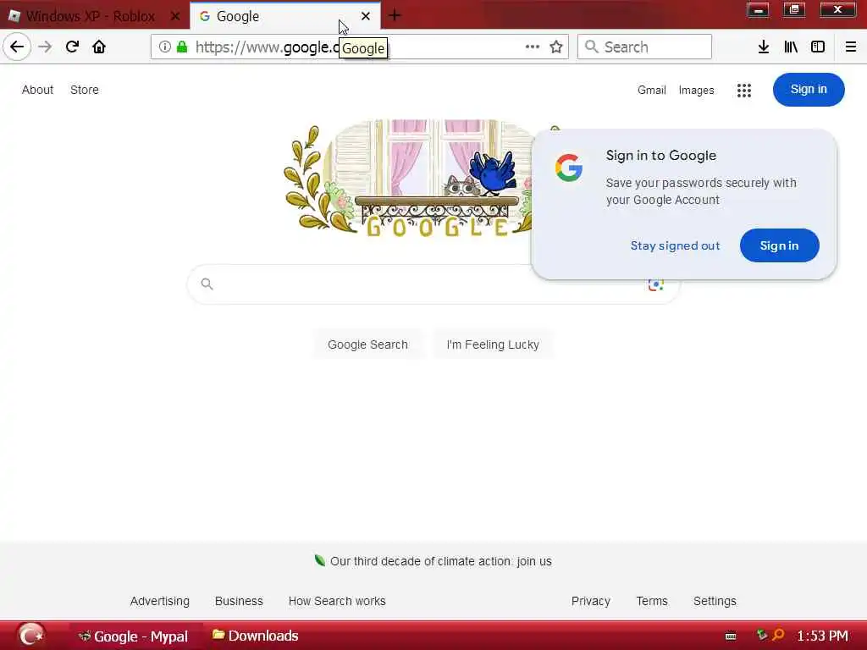Open the browser home page icon

point(99,47)
